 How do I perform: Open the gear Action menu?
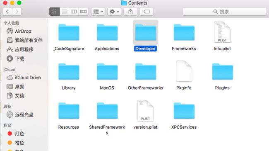coord(114,12)
